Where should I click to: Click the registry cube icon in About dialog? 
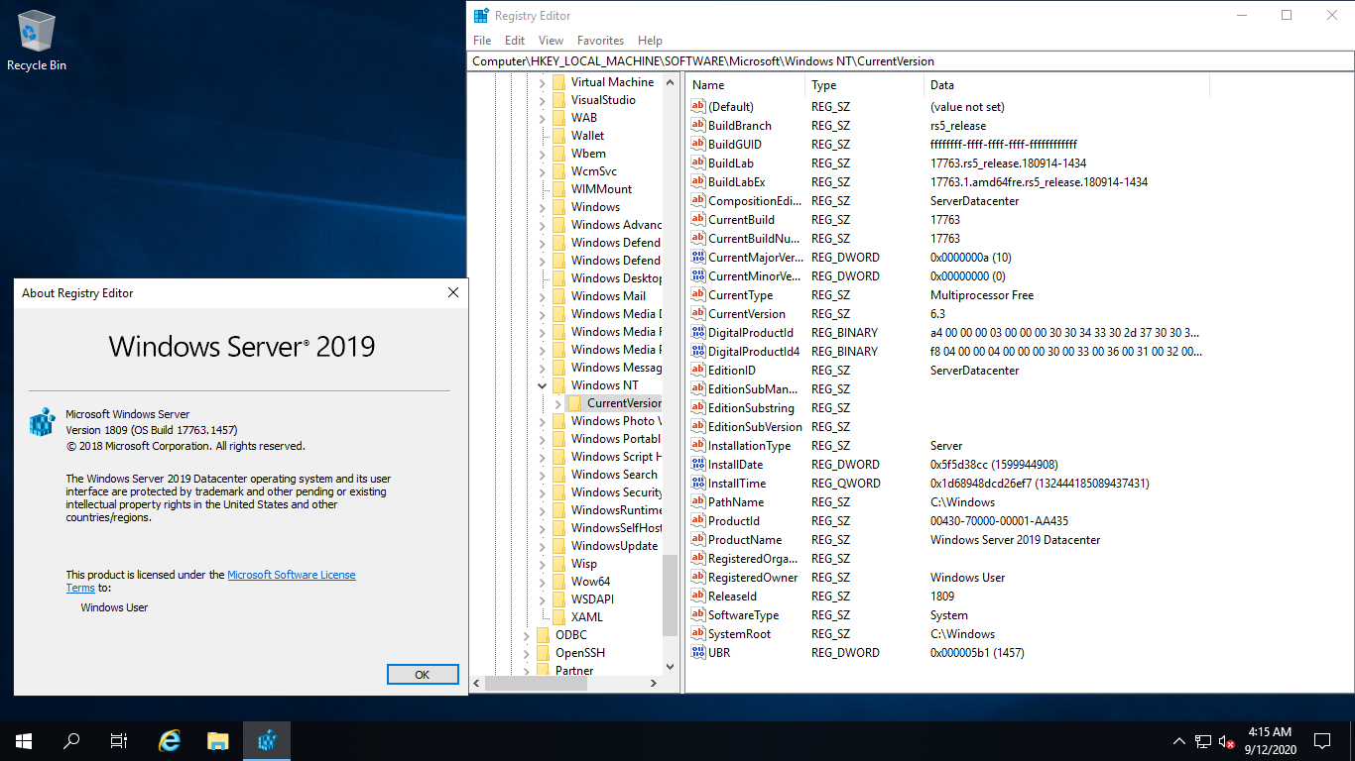[x=42, y=422]
